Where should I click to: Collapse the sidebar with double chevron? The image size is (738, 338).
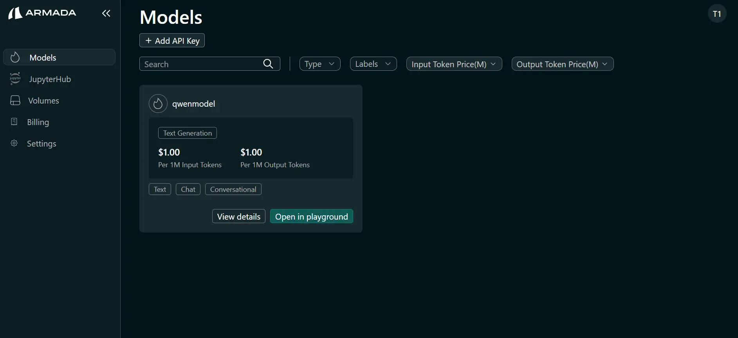click(106, 13)
